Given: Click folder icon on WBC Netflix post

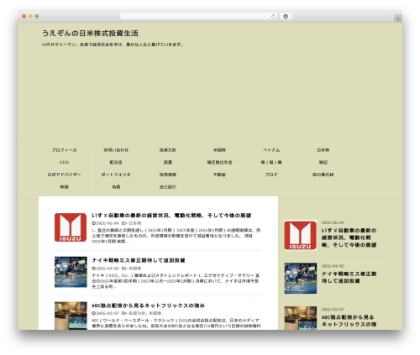Looking at the screenshot, I should point(124,313).
